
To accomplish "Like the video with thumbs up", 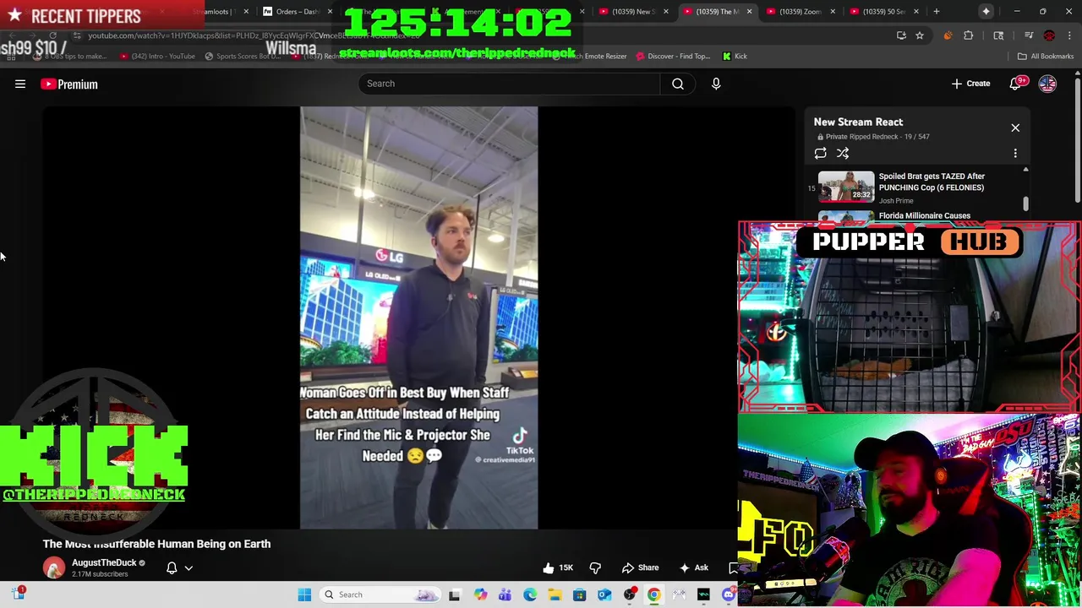I will click(x=558, y=567).
